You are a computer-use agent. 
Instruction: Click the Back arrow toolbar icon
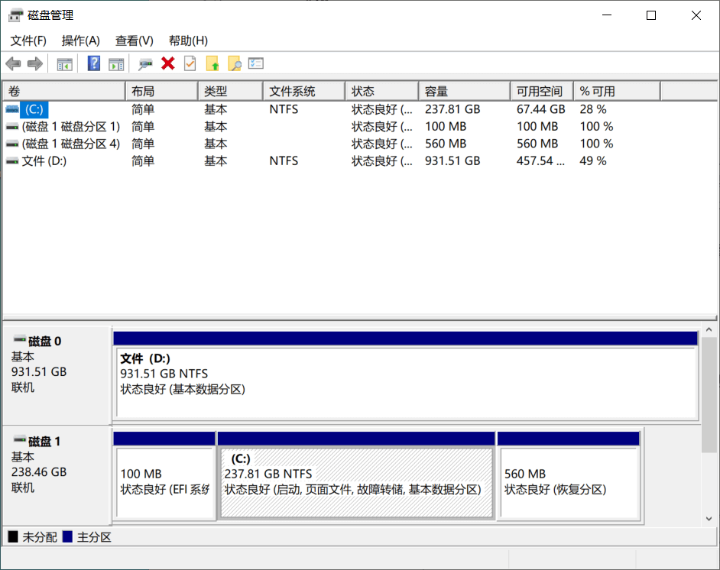coord(14,63)
